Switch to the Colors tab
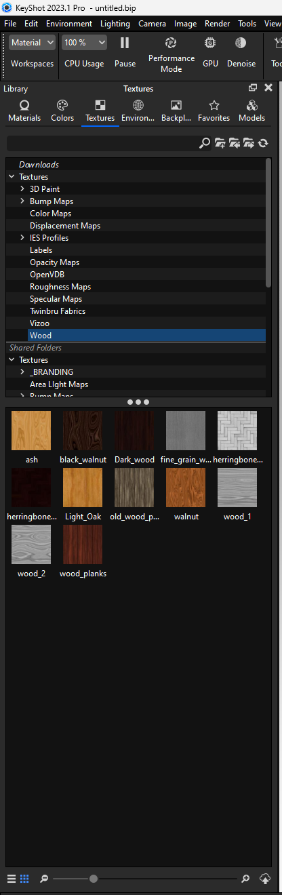282x895 pixels. pyautogui.click(x=62, y=111)
